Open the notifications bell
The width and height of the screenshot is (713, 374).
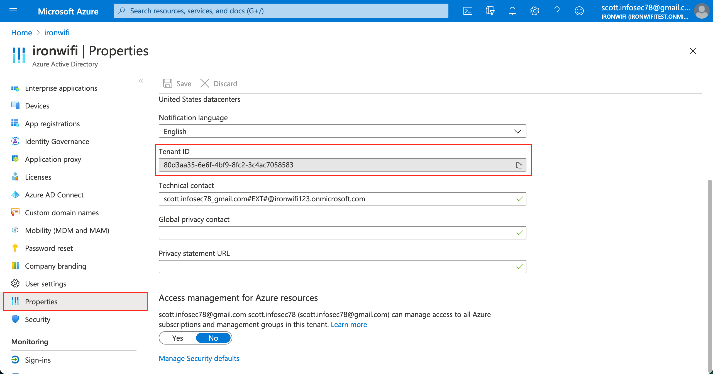pos(512,11)
